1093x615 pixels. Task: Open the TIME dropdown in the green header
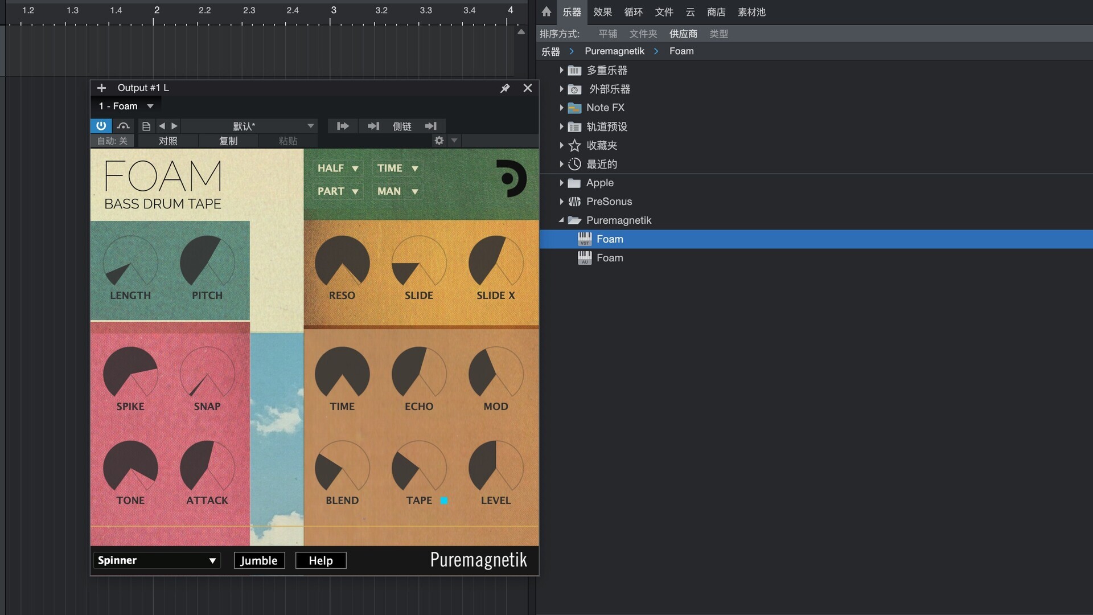click(x=397, y=168)
